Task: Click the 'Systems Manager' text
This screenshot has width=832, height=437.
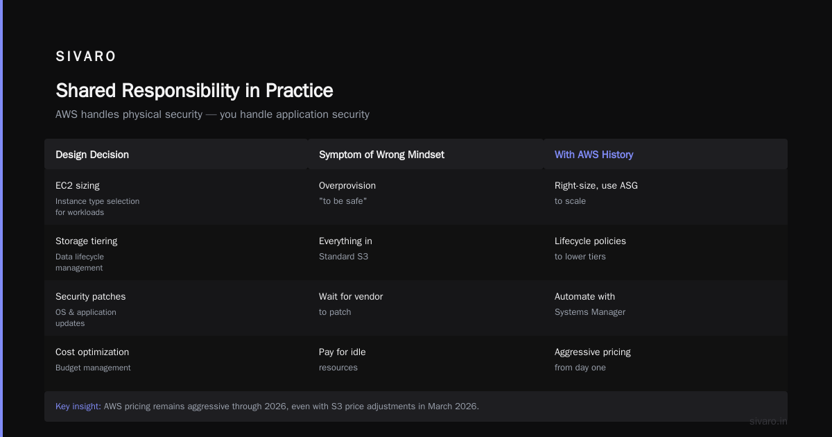Action: pyautogui.click(x=590, y=312)
